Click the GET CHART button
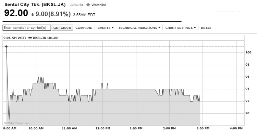The height and width of the screenshot is (130, 257). (x=62, y=28)
